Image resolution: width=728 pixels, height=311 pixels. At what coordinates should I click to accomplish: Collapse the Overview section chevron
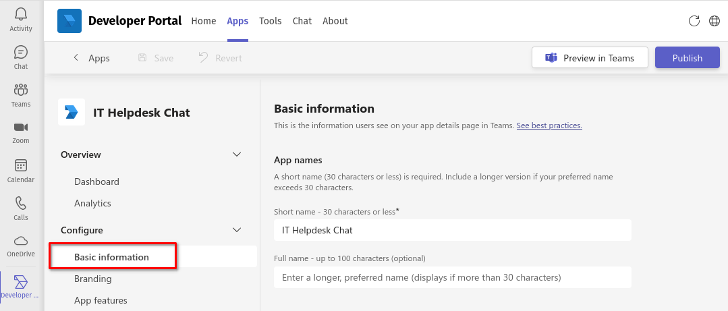(237, 154)
